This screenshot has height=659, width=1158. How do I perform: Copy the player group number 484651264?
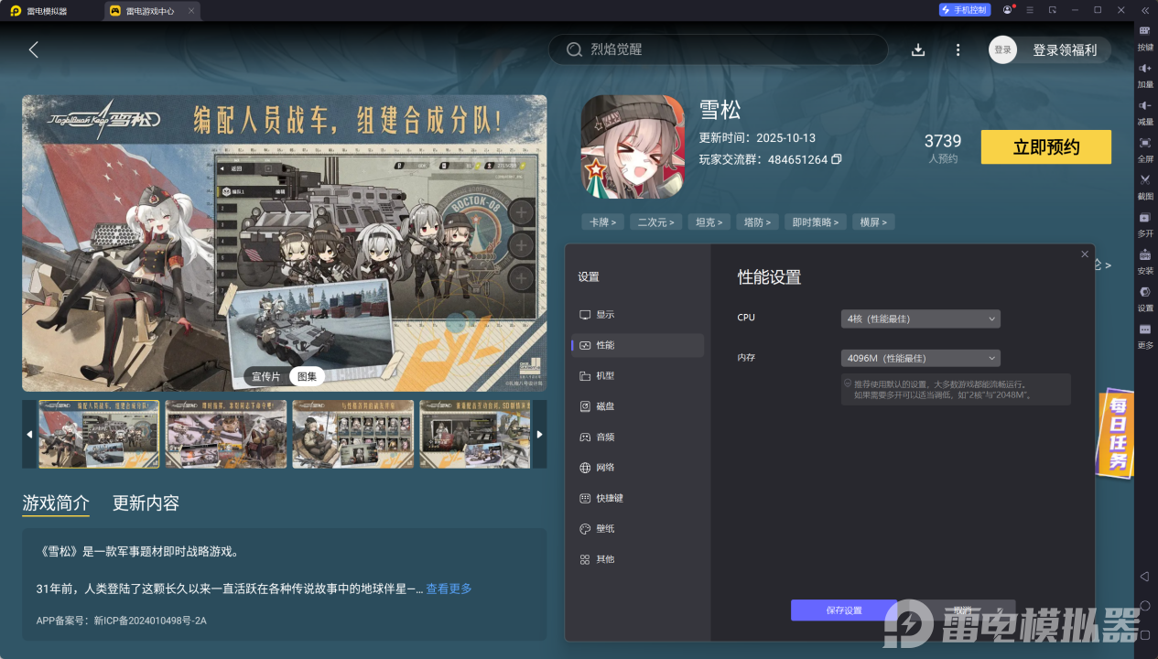(x=837, y=160)
